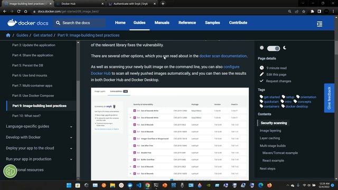Viewport: 338px width, 190px height.
Task: Click the browser address bar URL
Action: pos(68,12)
